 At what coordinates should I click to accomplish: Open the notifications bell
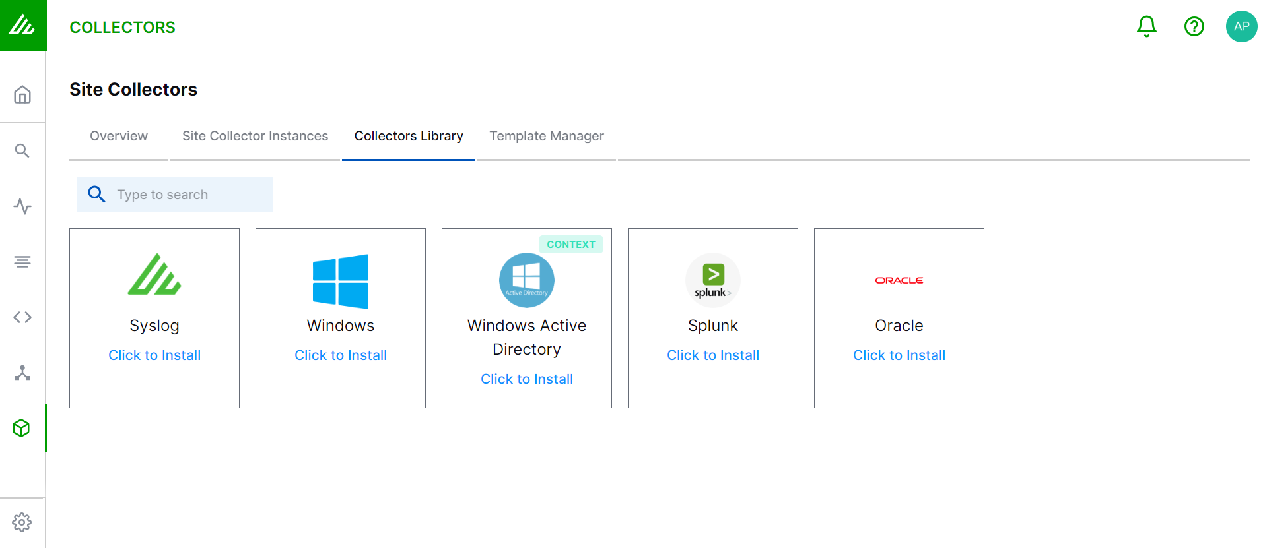pyautogui.click(x=1147, y=26)
